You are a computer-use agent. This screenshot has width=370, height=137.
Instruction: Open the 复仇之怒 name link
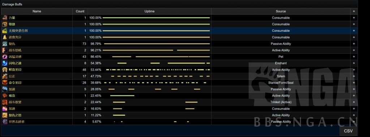click(15, 115)
